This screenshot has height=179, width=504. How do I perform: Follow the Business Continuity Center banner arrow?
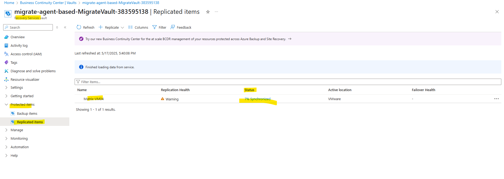coord(290,39)
